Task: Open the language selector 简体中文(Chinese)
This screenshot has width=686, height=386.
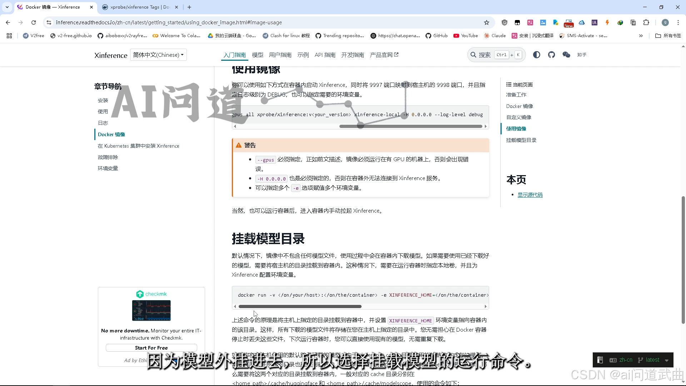Action: click(x=158, y=55)
